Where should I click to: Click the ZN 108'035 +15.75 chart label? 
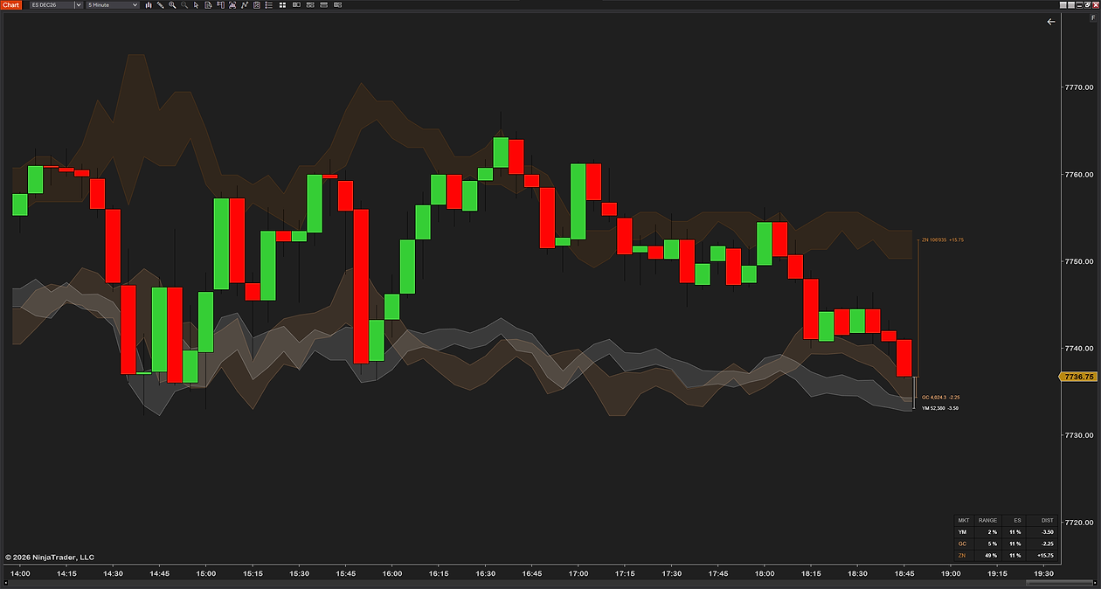coord(943,239)
